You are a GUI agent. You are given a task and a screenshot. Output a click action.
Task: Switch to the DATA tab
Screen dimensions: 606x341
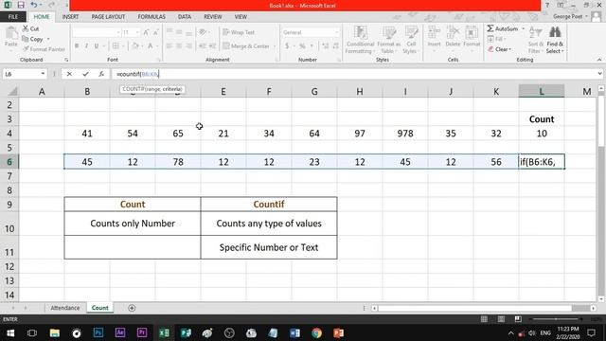click(185, 17)
